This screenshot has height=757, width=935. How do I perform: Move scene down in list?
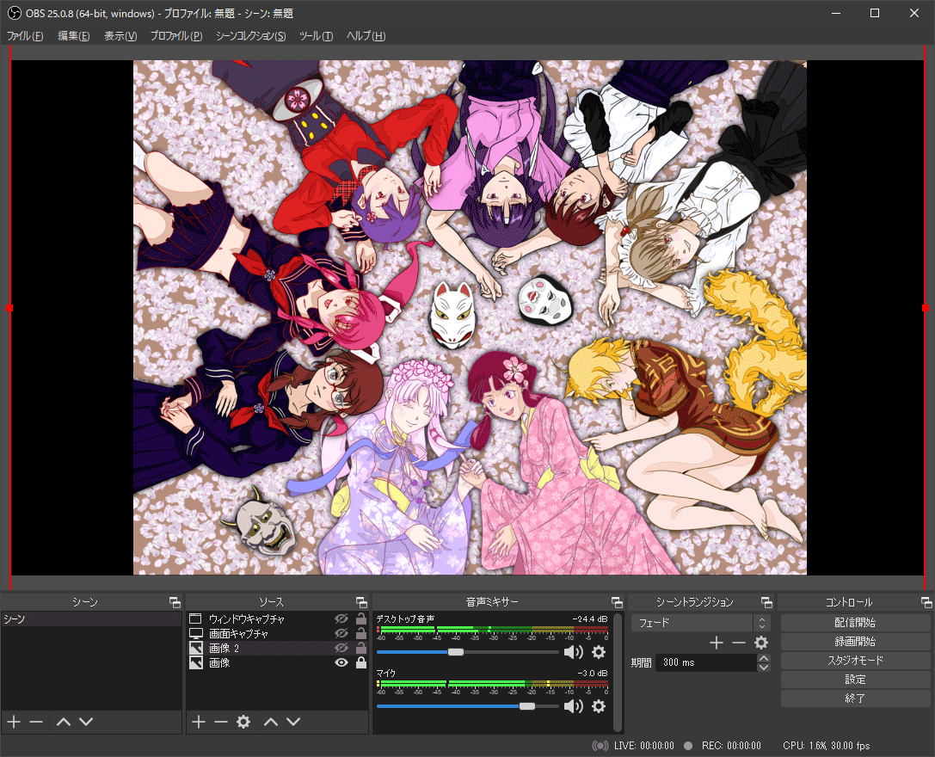coord(86,722)
